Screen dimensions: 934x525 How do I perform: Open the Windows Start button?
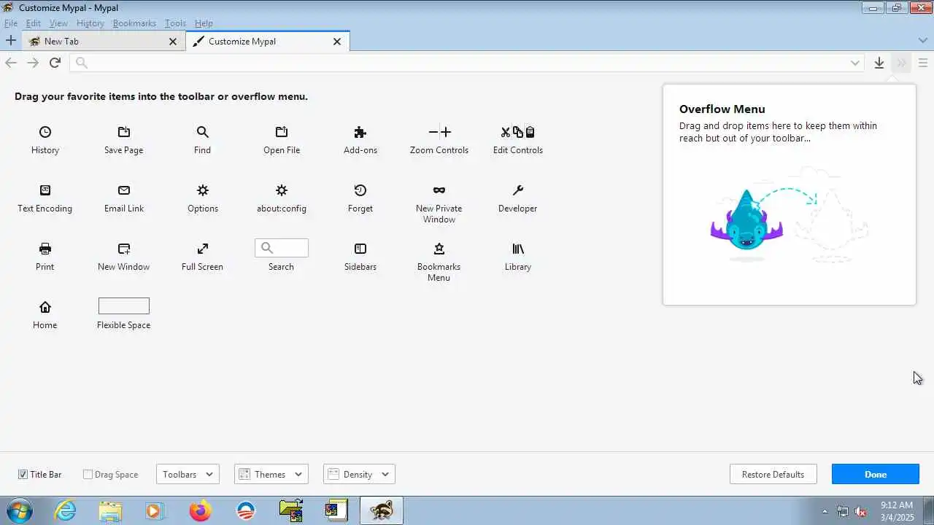19,510
